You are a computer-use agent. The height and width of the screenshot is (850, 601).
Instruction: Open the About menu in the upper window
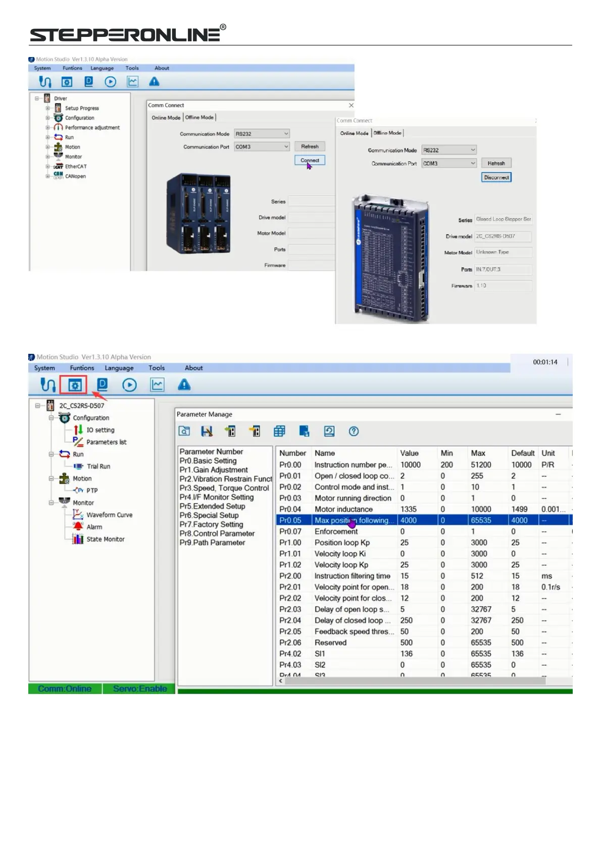click(162, 68)
